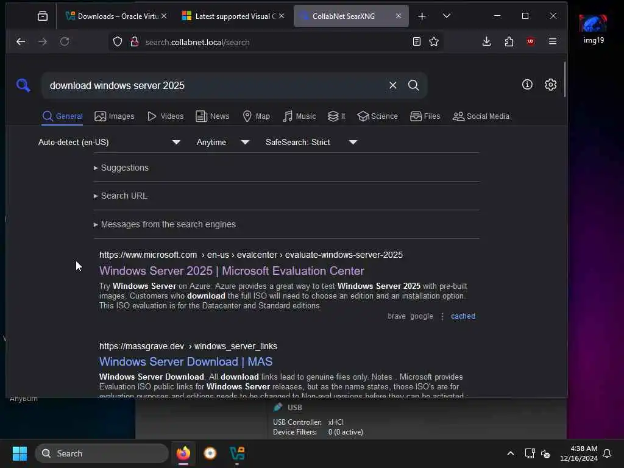Open the Anytime time range dropdown

pos(222,142)
